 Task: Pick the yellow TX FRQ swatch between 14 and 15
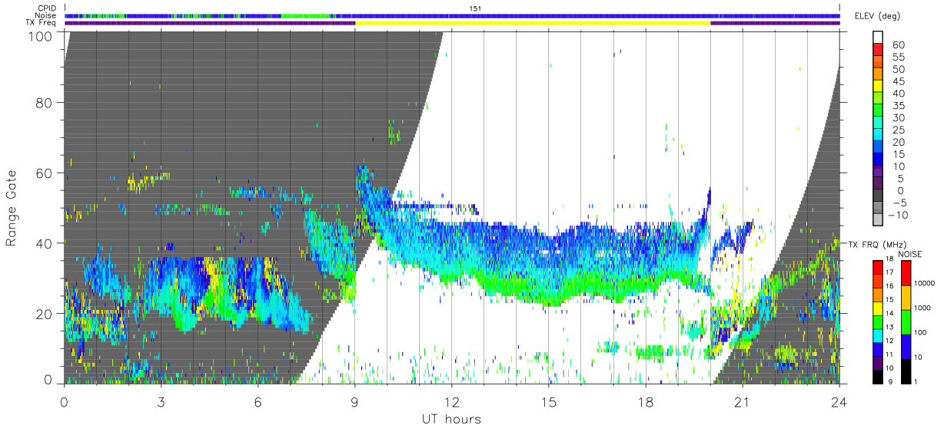coord(879,308)
